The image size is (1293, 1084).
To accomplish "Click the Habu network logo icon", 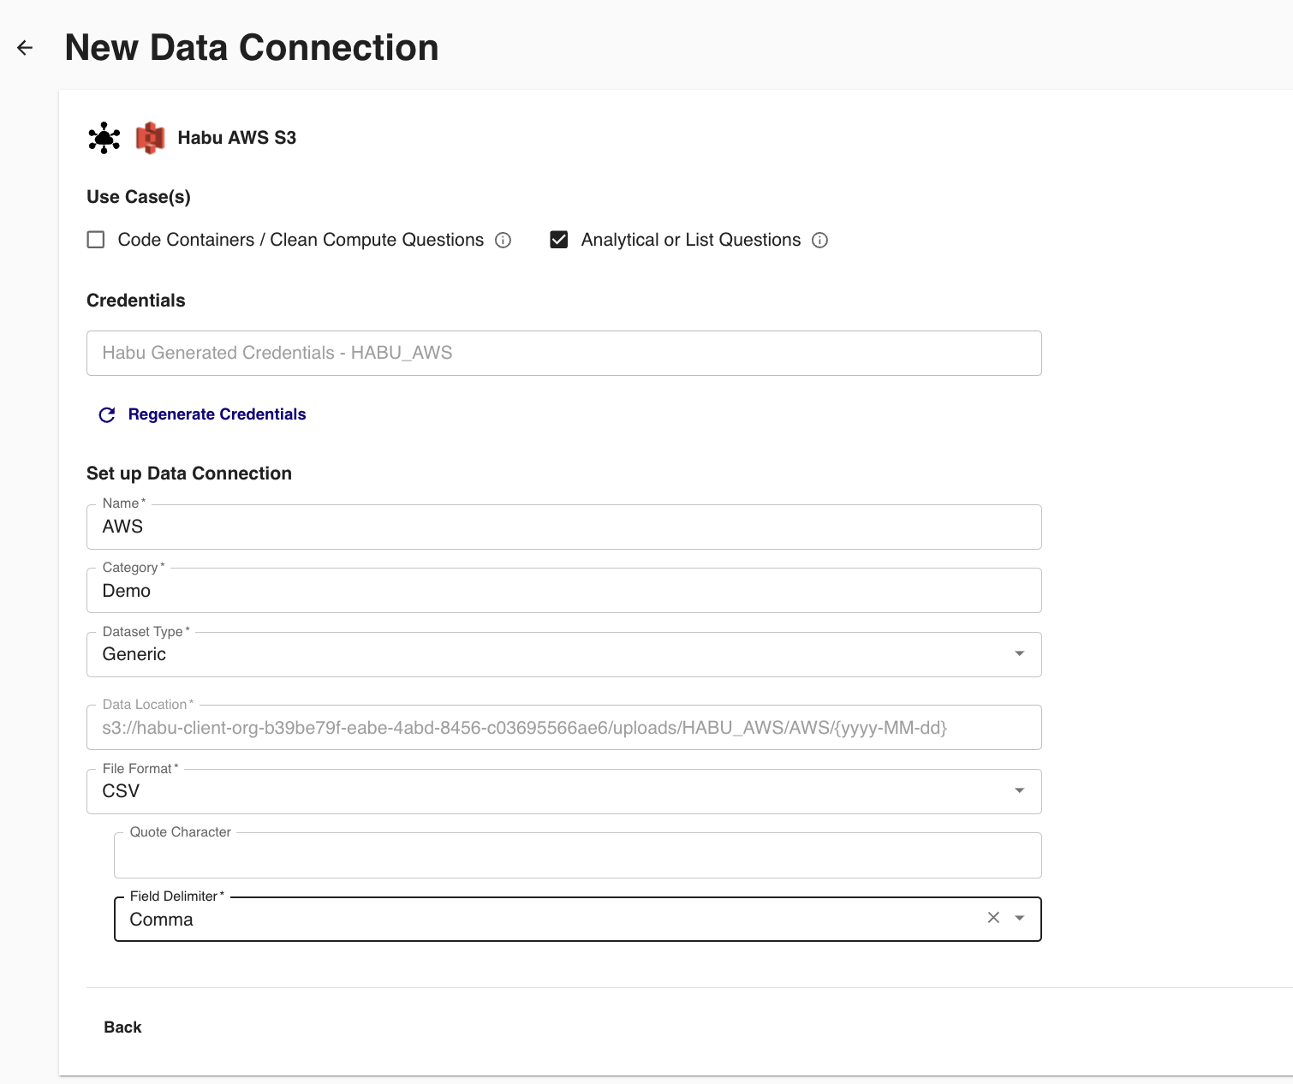I will (x=104, y=138).
